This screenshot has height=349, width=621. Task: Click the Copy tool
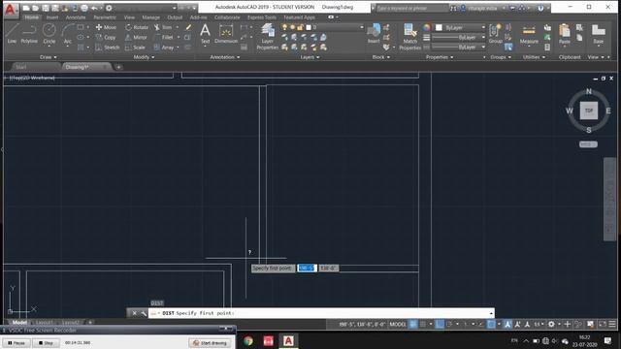point(106,37)
